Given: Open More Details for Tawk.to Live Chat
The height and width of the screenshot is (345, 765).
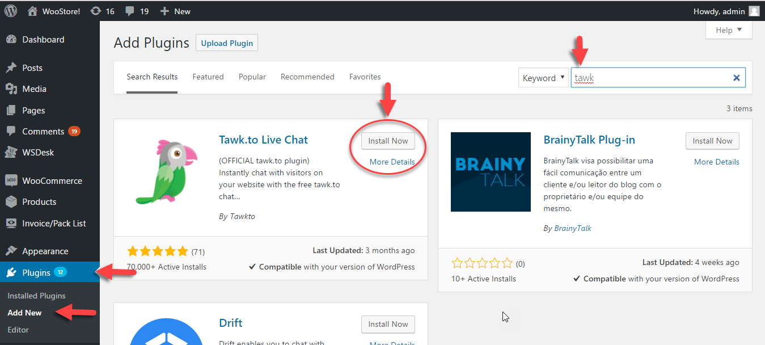Looking at the screenshot, I should 392,162.
